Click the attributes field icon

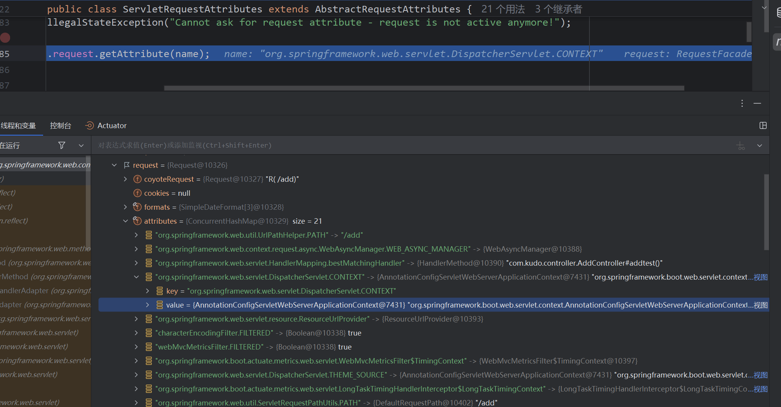pos(137,221)
